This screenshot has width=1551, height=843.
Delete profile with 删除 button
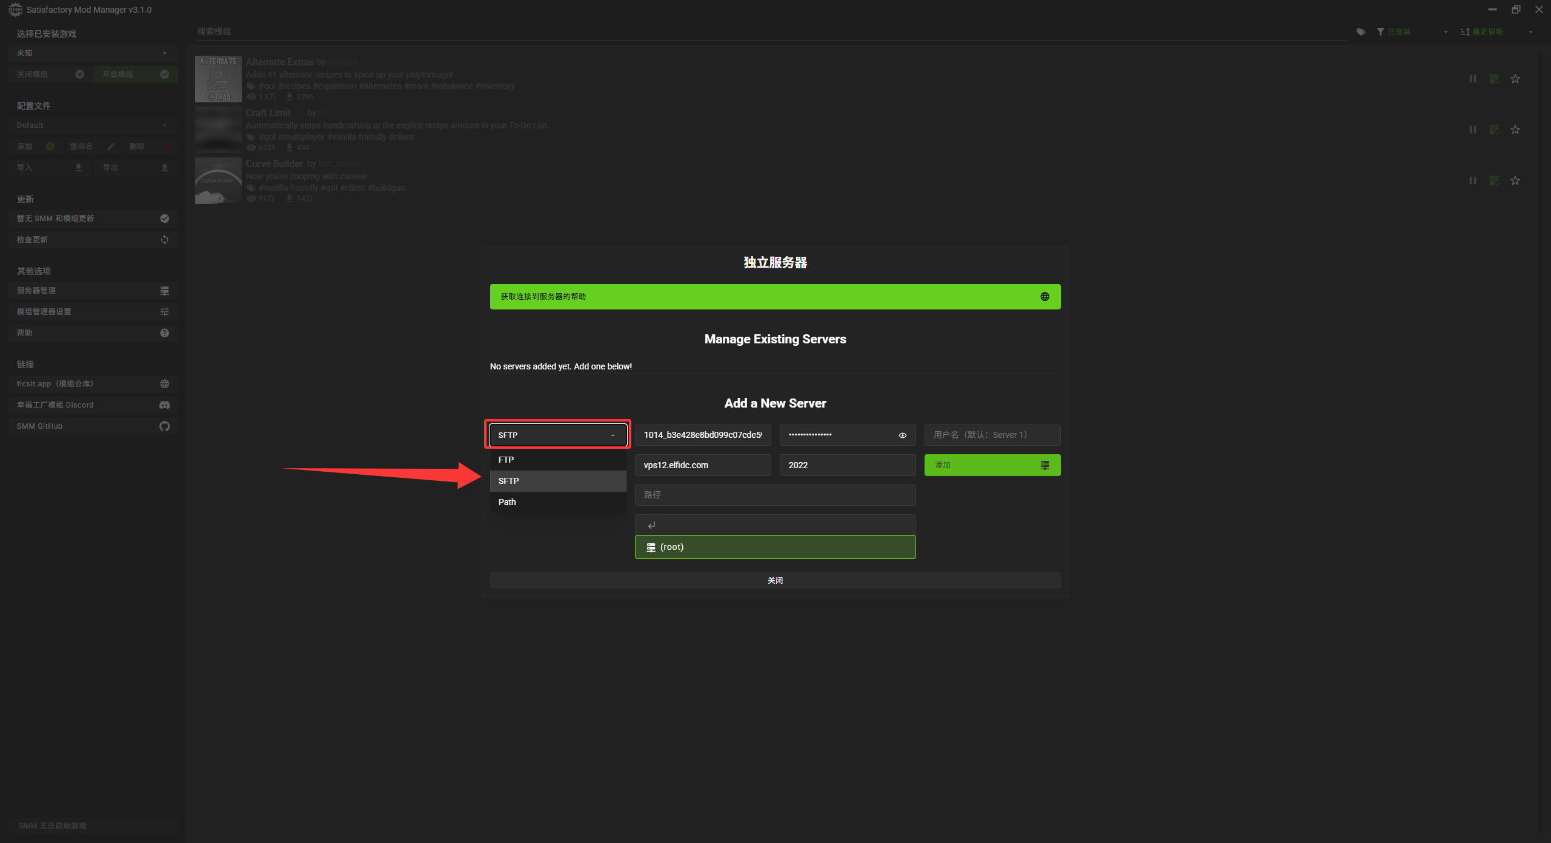[x=149, y=147]
